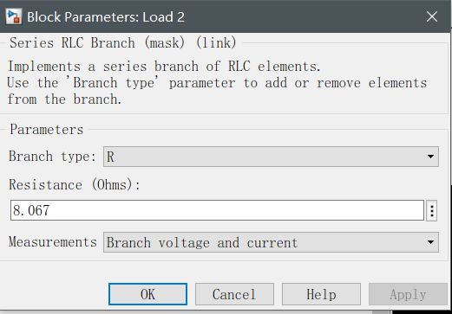Viewport: 452px width, 314px height.
Task: Click the 'Parameters' section heading
Action: tap(47, 130)
